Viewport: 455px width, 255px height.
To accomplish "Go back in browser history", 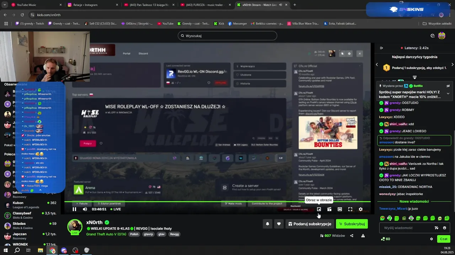I will point(5,15).
